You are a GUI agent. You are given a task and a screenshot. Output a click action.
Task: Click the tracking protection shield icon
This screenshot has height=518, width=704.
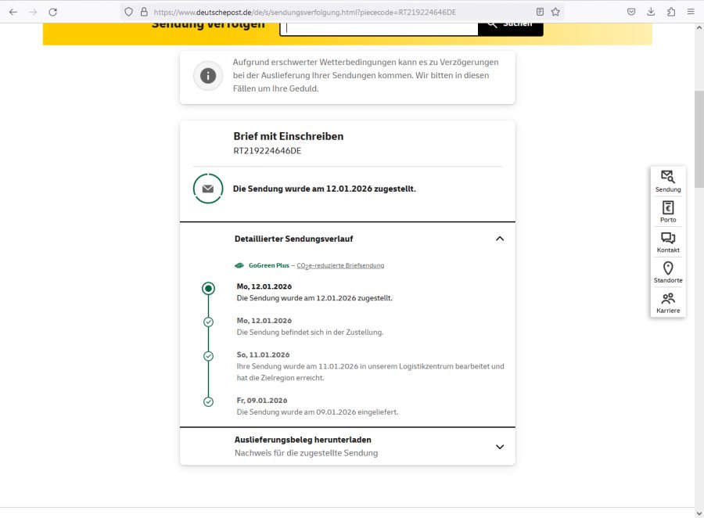tap(129, 12)
